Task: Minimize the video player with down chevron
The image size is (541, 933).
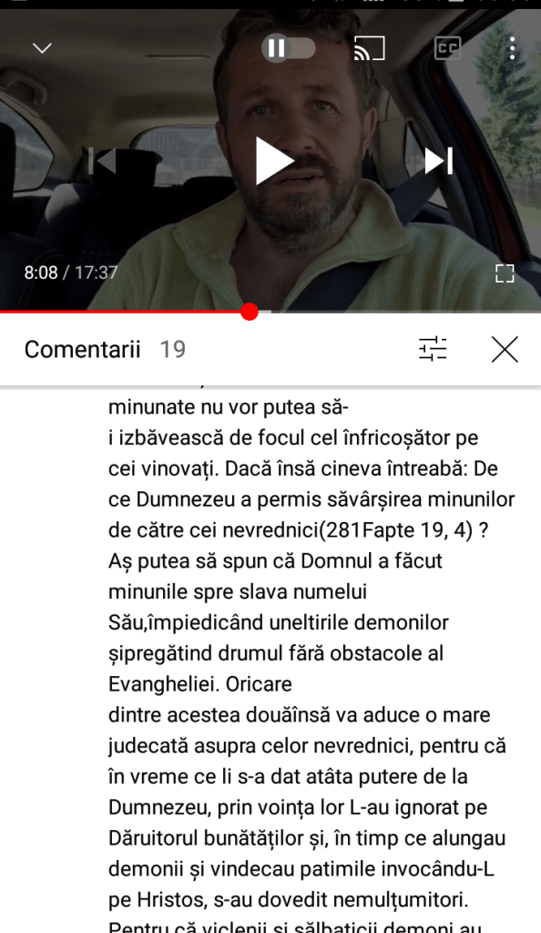Action: tap(42, 47)
